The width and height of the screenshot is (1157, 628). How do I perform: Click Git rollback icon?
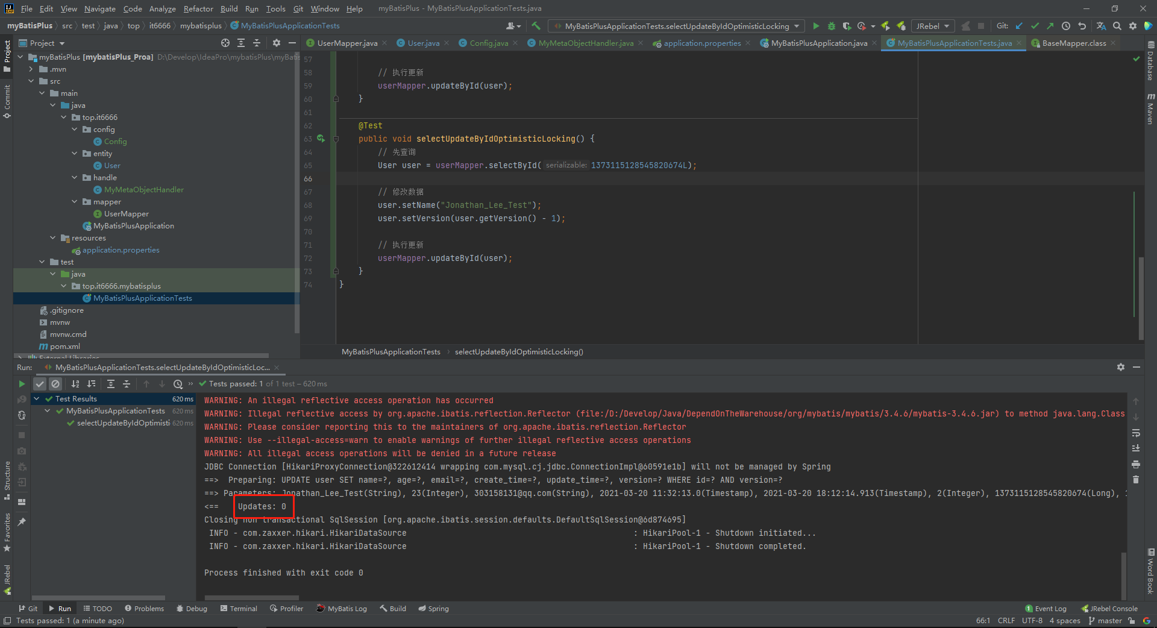click(1082, 26)
